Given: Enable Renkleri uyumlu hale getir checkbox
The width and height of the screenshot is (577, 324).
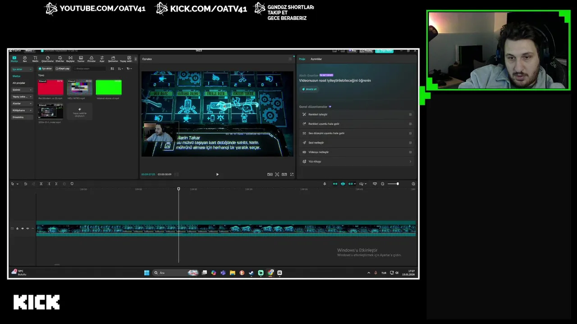Looking at the screenshot, I should [410, 124].
